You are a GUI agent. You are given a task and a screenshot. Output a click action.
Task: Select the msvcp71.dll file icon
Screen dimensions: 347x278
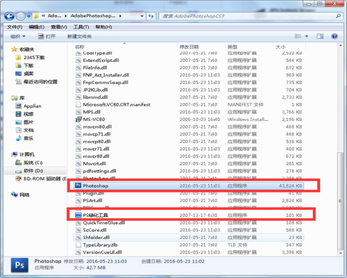coord(78,134)
